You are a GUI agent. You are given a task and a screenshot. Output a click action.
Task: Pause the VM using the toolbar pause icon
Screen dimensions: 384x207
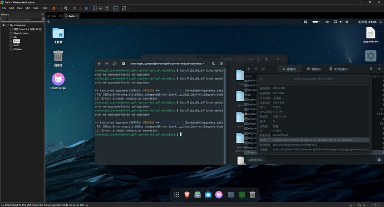[x=53, y=8]
